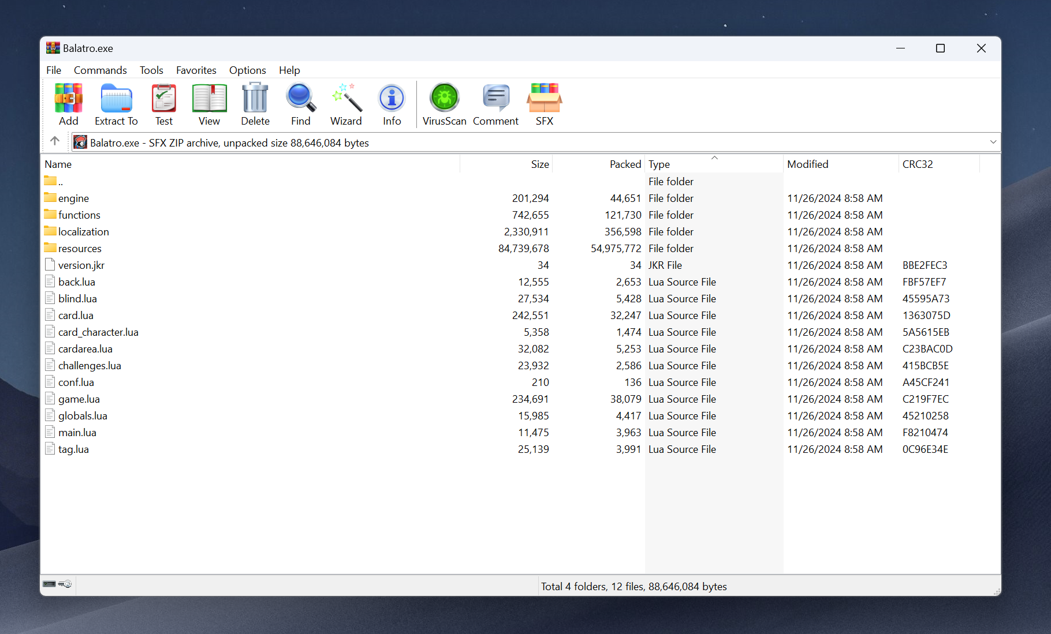This screenshot has height=634, width=1051.
Task: Click the functions folder icon
Action: pyautogui.click(x=50, y=214)
